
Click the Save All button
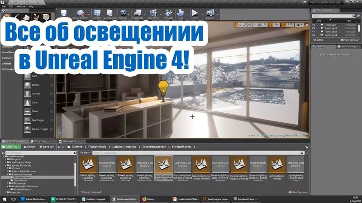point(46,147)
